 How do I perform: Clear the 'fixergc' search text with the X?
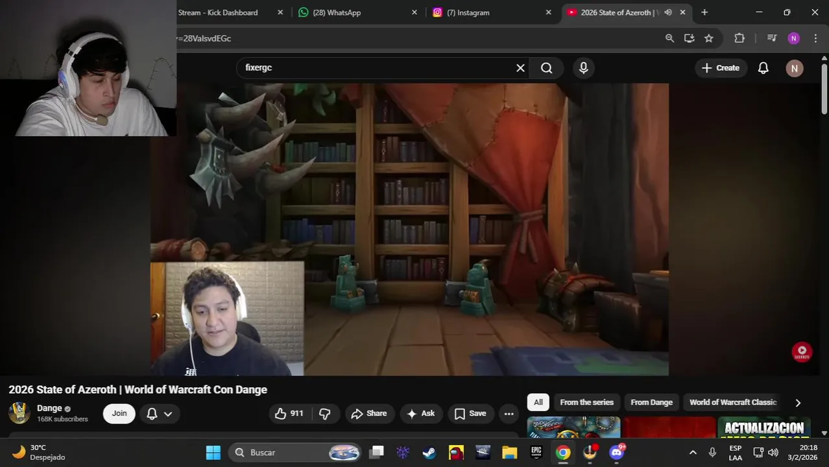click(520, 68)
